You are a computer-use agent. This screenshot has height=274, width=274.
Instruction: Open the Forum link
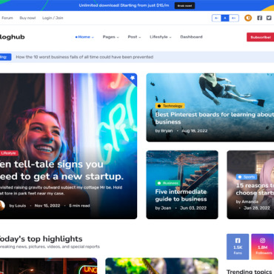pos(7,18)
